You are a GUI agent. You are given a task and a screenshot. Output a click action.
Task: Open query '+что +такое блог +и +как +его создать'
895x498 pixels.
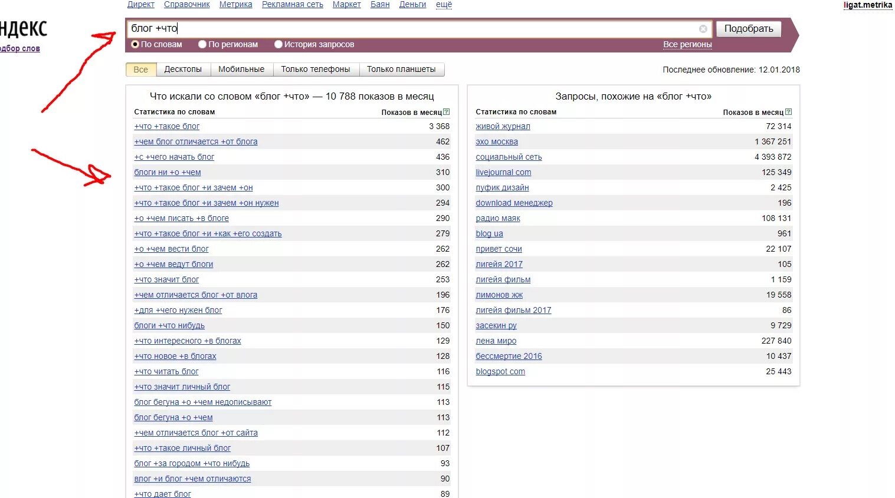tap(208, 233)
